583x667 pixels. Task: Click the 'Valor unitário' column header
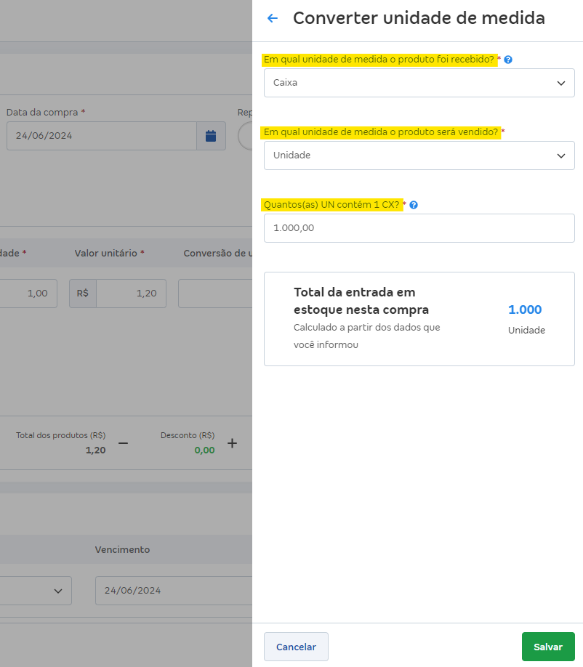(106, 254)
